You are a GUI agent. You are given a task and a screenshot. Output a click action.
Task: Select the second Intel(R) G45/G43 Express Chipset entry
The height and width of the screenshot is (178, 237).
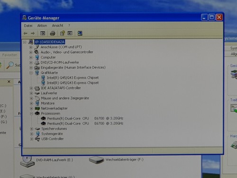click(x=73, y=83)
